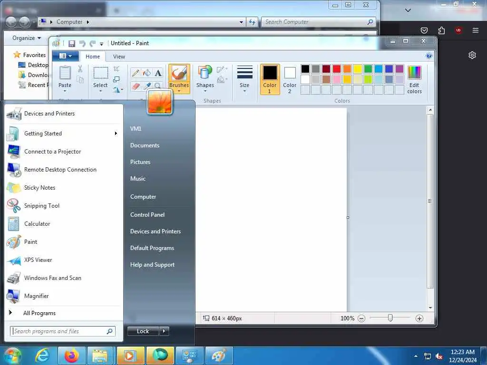The height and width of the screenshot is (365, 487).
Task: Click the Paint zoom slider handle
Action: coord(390,318)
